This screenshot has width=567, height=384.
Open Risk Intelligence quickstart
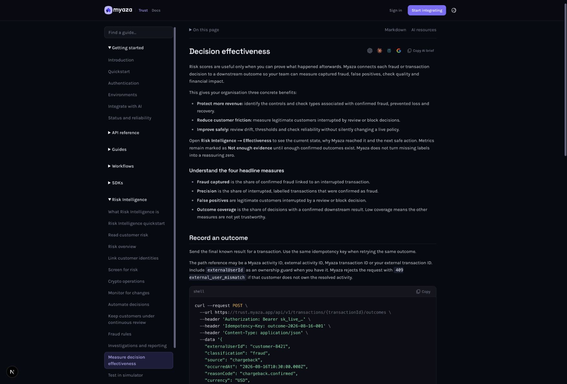tap(137, 224)
